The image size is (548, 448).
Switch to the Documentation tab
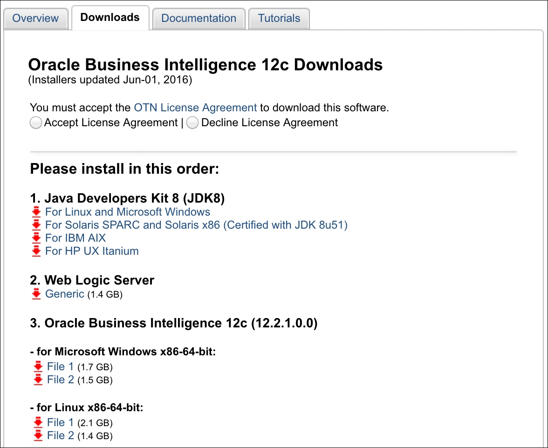click(199, 18)
